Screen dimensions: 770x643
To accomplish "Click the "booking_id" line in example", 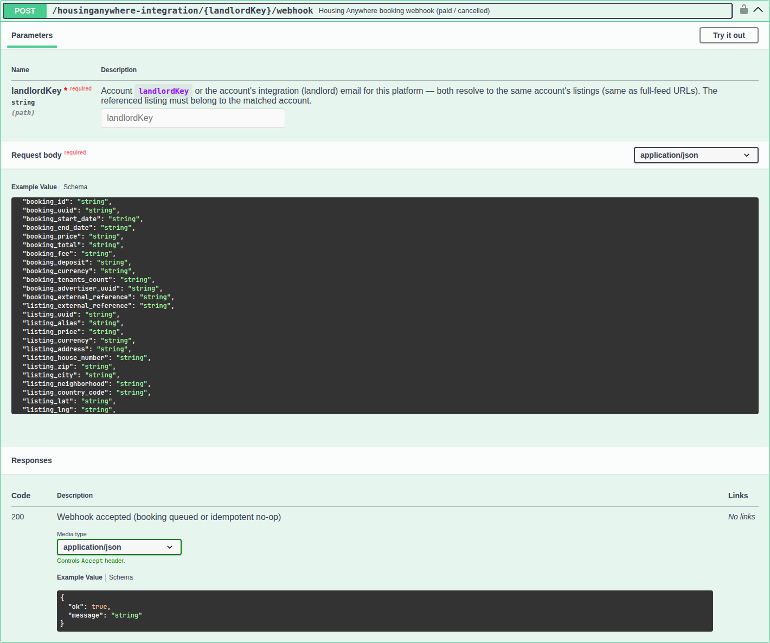I will (67, 202).
